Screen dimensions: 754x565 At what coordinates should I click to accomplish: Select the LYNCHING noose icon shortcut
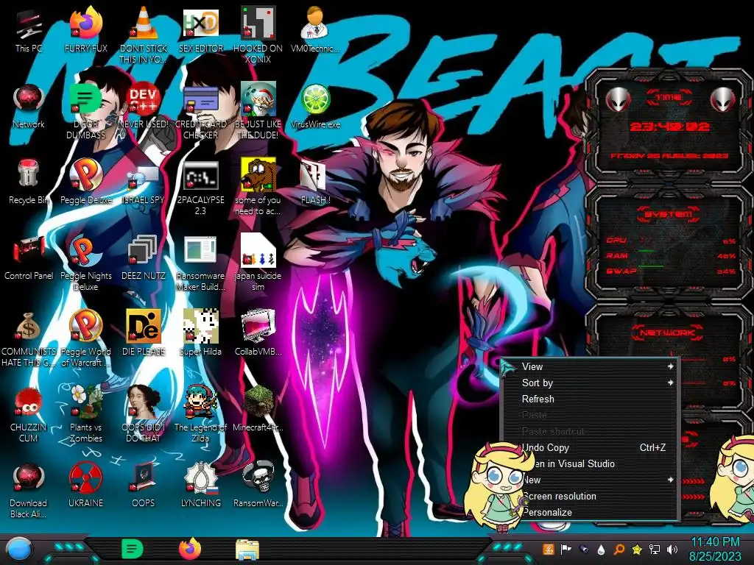[x=200, y=486]
